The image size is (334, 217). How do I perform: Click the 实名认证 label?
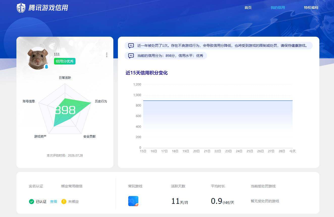36,186
